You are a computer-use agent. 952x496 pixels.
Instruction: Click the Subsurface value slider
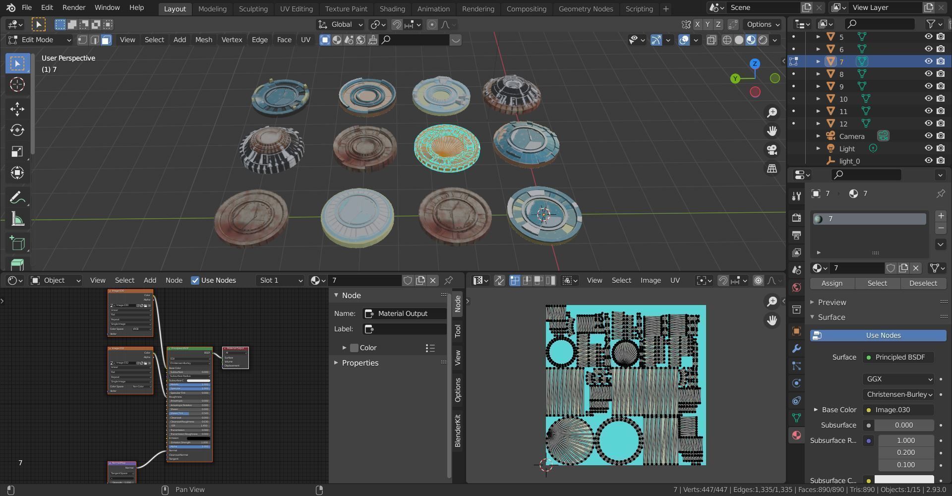tap(903, 425)
